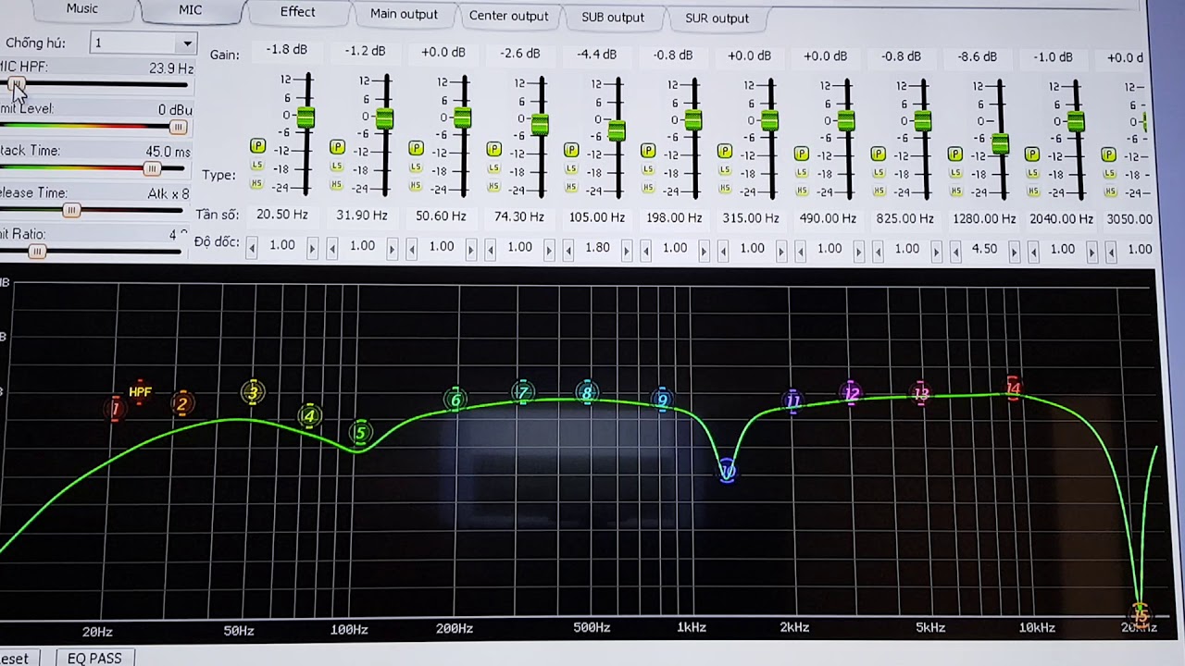The height and width of the screenshot is (666, 1185).
Task: Set 198.00 Hz band to HS type
Action: tap(648, 188)
